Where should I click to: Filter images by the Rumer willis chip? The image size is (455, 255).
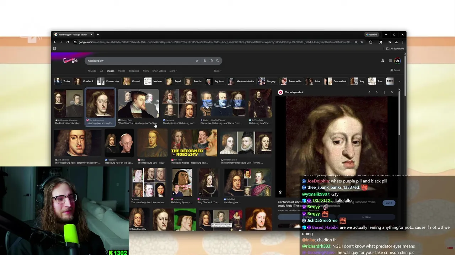point(291,81)
